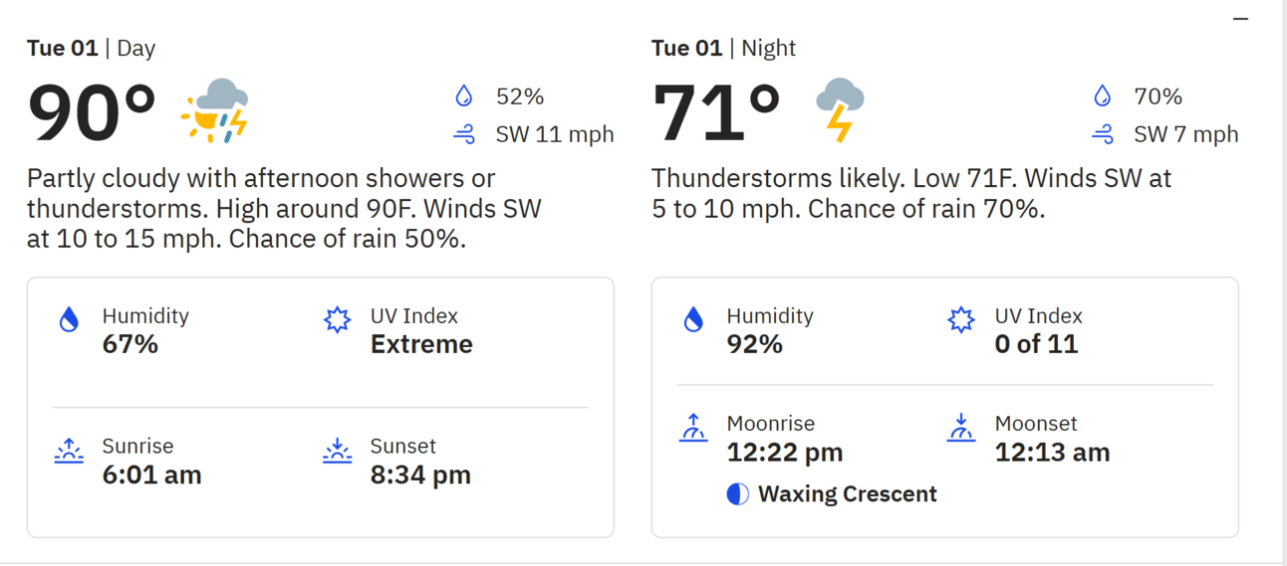Image resolution: width=1287 pixels, height=566 pixels.
Task: Click the Day rain chance droplet icon
Action: click(x=463, y=96)
